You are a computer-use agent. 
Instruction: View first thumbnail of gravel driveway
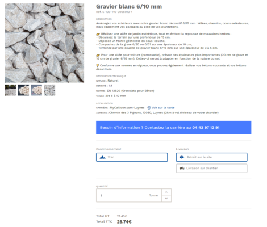[10, 90]
